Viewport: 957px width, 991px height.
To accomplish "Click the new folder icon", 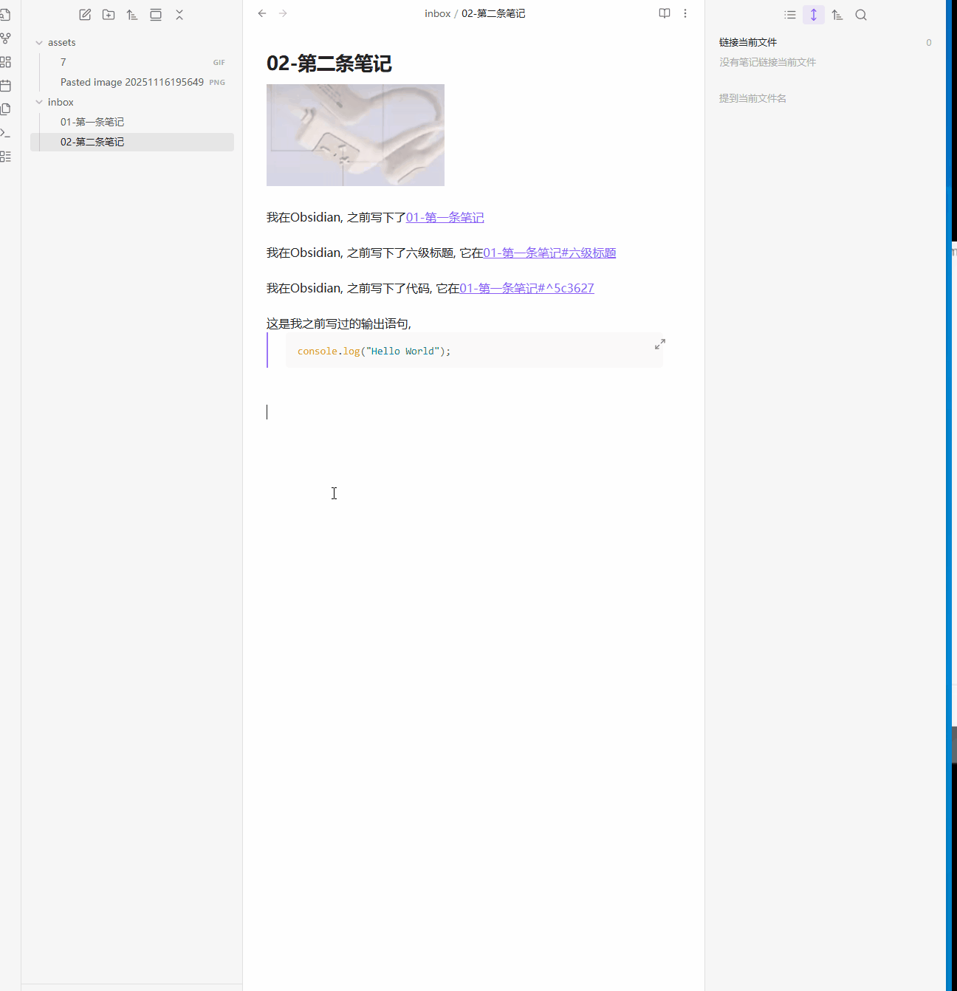I will pyautogui.click(x=109, y=15).
